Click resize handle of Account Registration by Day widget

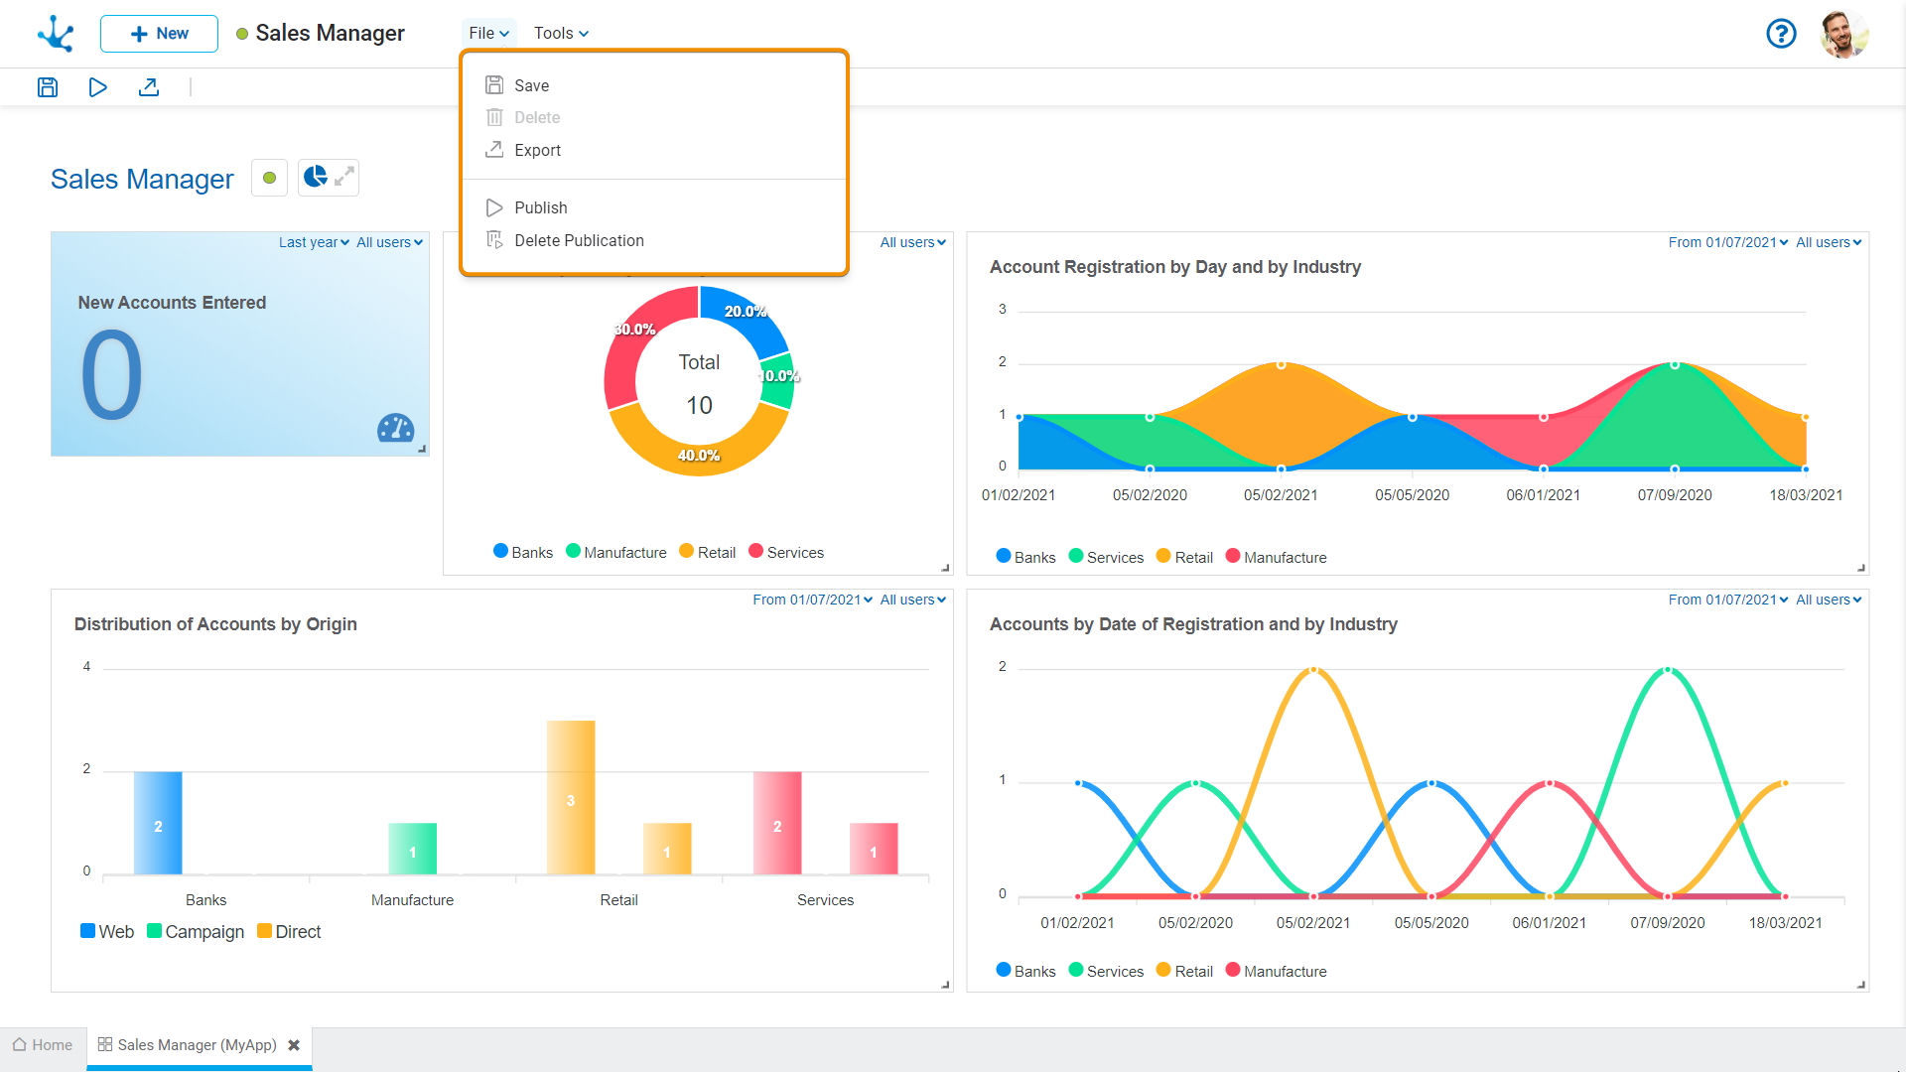[x=1861, y=568]
